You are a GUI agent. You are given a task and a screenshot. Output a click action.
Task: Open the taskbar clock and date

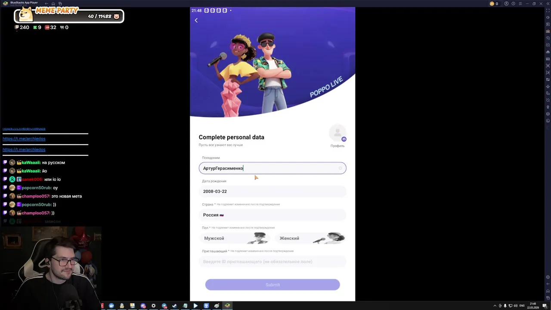click(533, 306)
